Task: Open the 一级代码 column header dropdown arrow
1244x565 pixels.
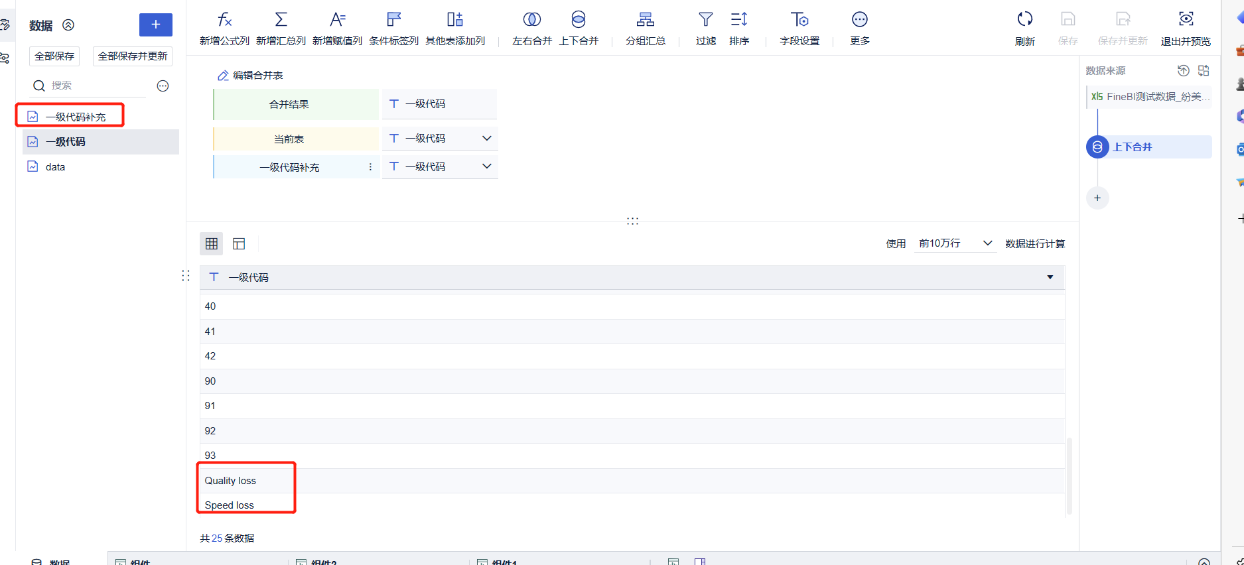Action: pos(1050,277)
